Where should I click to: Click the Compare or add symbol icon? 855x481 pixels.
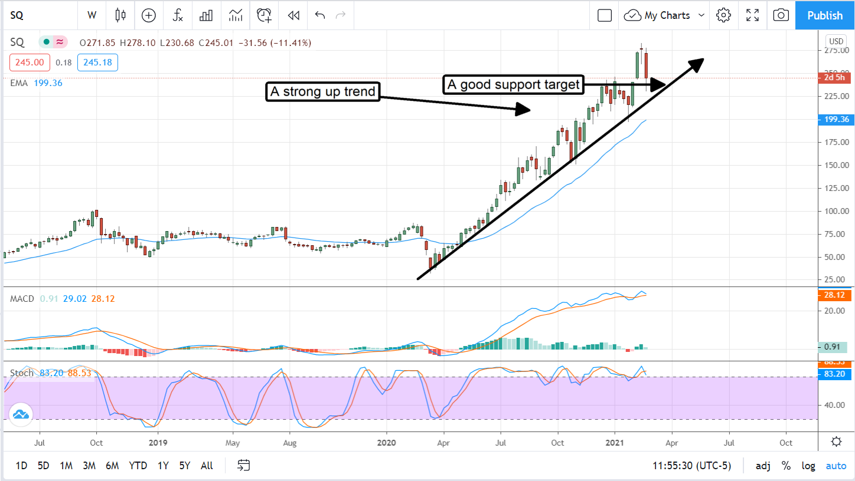pyautogui.click(x=149, y=15)
